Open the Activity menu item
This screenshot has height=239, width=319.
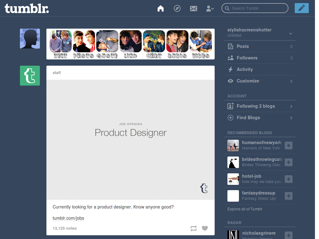tap(260, 69)
